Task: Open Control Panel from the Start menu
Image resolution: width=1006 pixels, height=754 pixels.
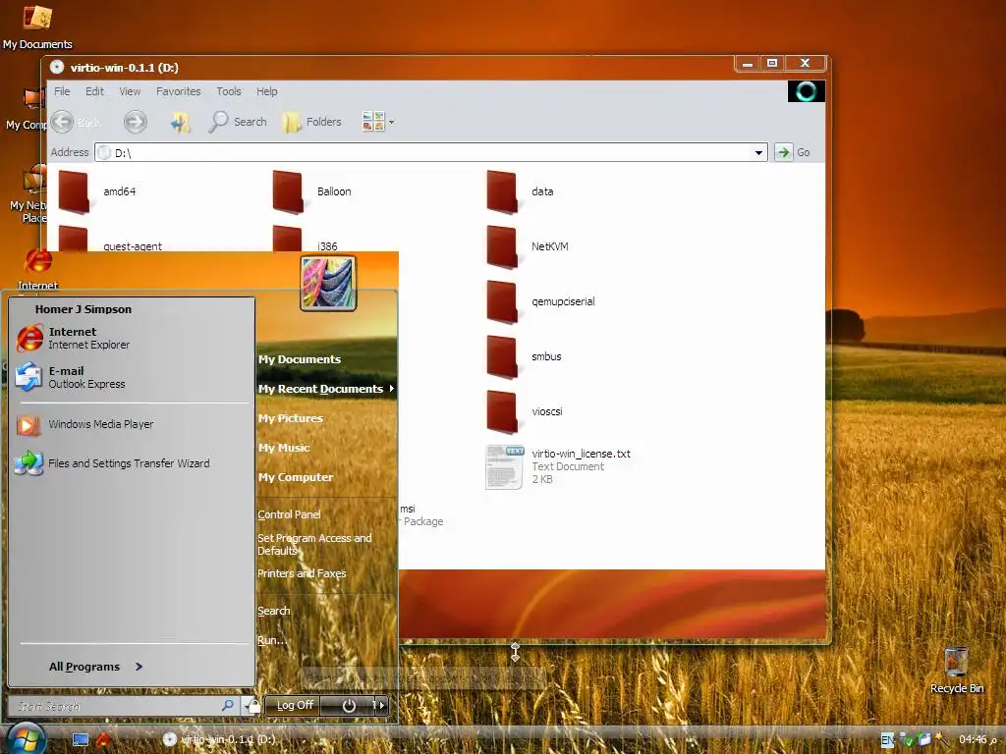Action: point(289,514)
